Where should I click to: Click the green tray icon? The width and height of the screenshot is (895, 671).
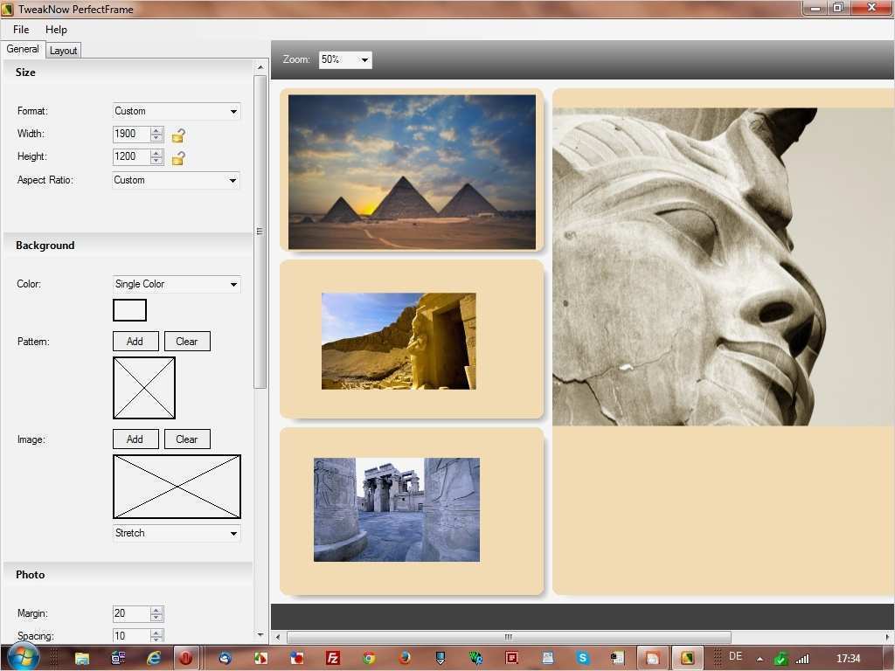pyautogui.click(x=781, y=659)
